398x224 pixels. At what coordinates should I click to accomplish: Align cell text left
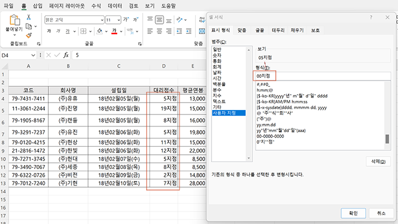click(150, 31)
